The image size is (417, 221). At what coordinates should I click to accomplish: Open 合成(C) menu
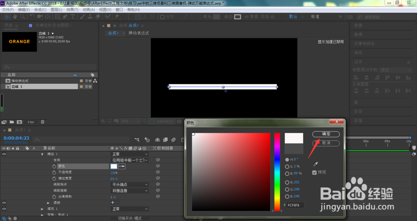(40, 10)
